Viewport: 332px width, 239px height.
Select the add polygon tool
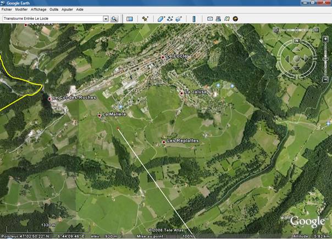pos(161,18)
